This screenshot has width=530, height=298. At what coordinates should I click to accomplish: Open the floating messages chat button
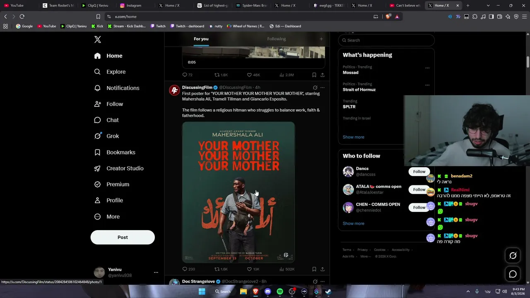tap(513, 274)
